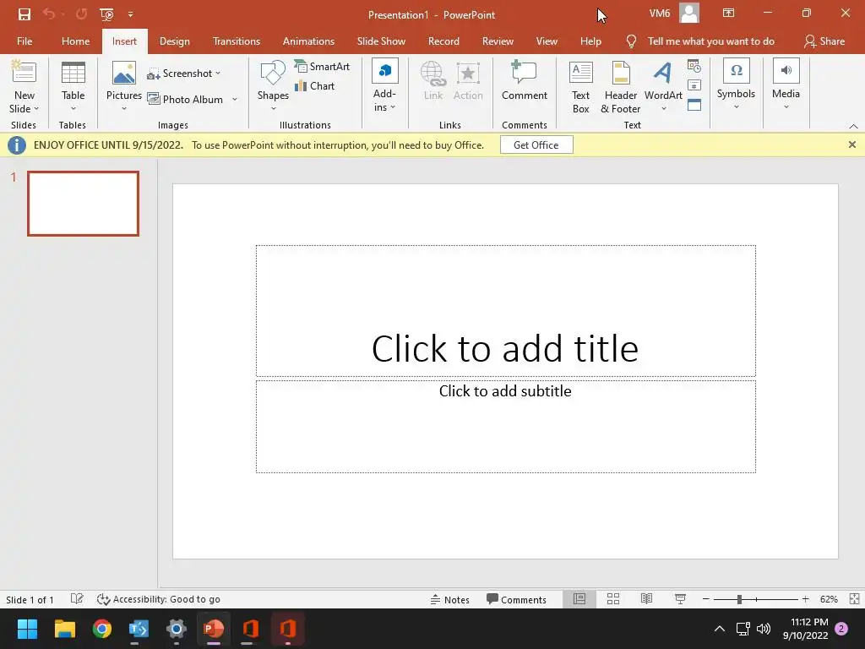Switch to the Design tab
Screen dimensions: 865x649
click(174, 41)
